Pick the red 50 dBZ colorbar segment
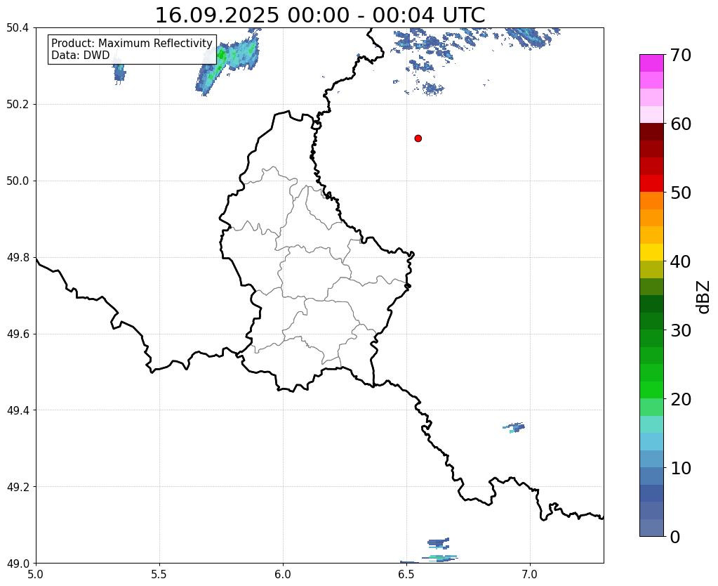 [651, 183]
